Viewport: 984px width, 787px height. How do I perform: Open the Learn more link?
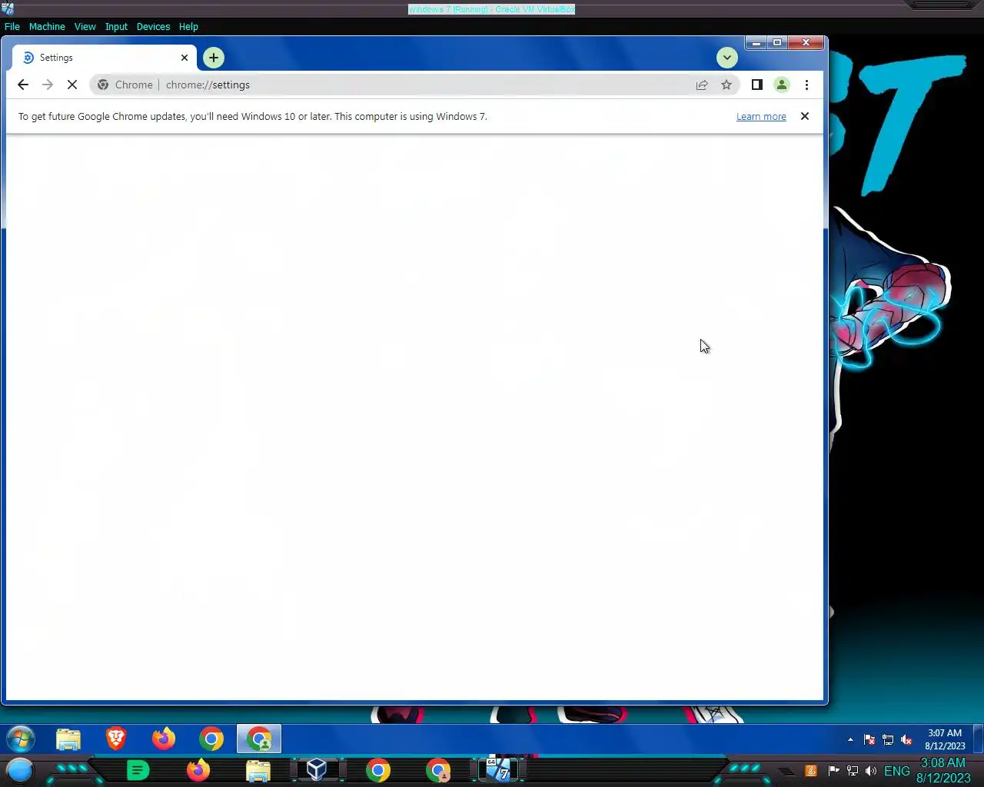761,117
